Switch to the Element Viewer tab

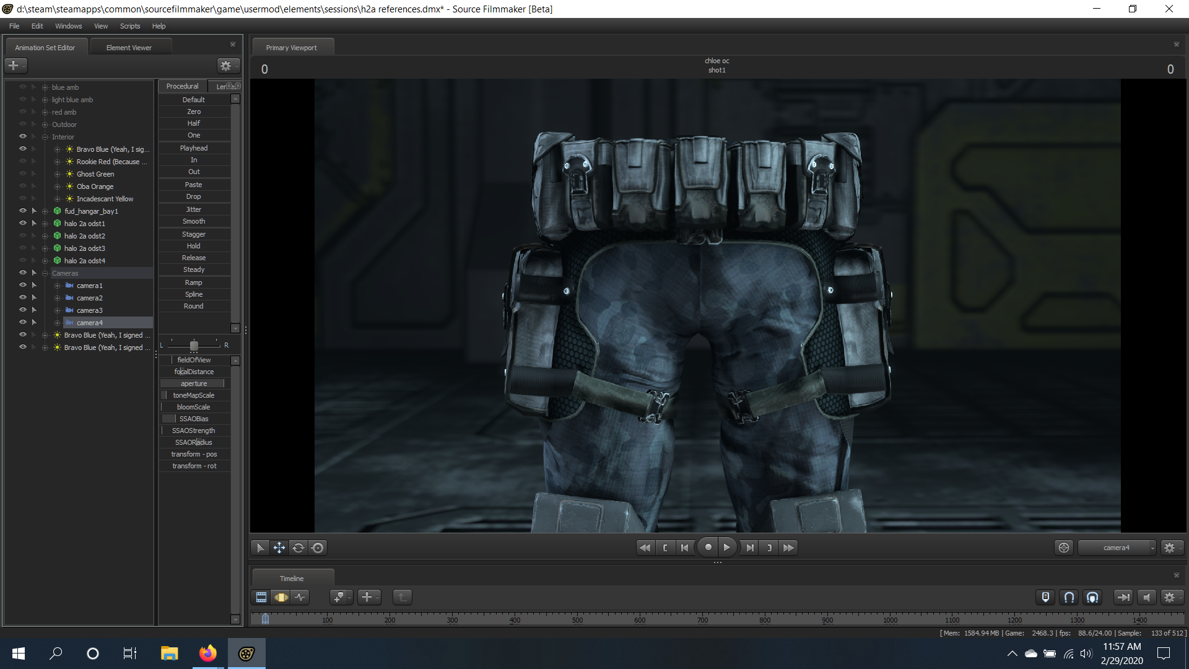click(129, 48)
